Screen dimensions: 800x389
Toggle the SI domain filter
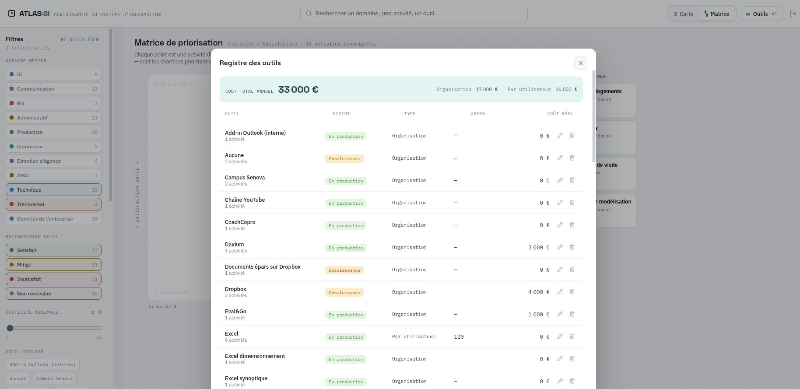pyautogui.click(x=53, y=74)
